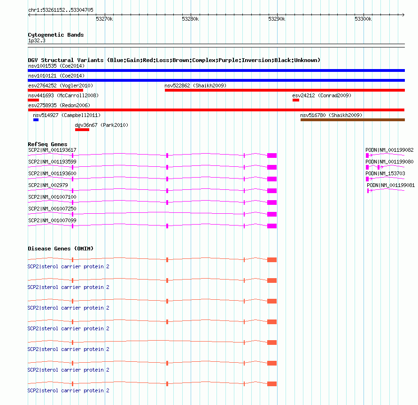Open the PODN|NM_001199080 transcript label
Viewport: 418px width, 405px height.
(x=389, y=162)
